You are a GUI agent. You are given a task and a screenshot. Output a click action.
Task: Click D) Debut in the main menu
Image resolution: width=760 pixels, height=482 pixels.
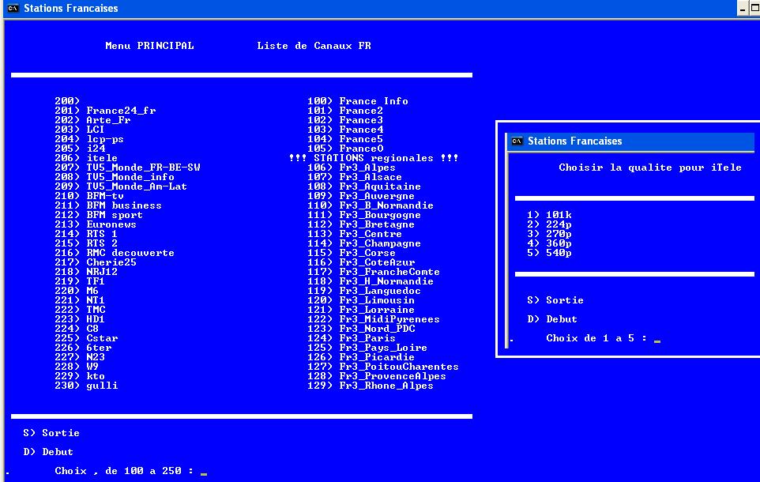(48, 452)
